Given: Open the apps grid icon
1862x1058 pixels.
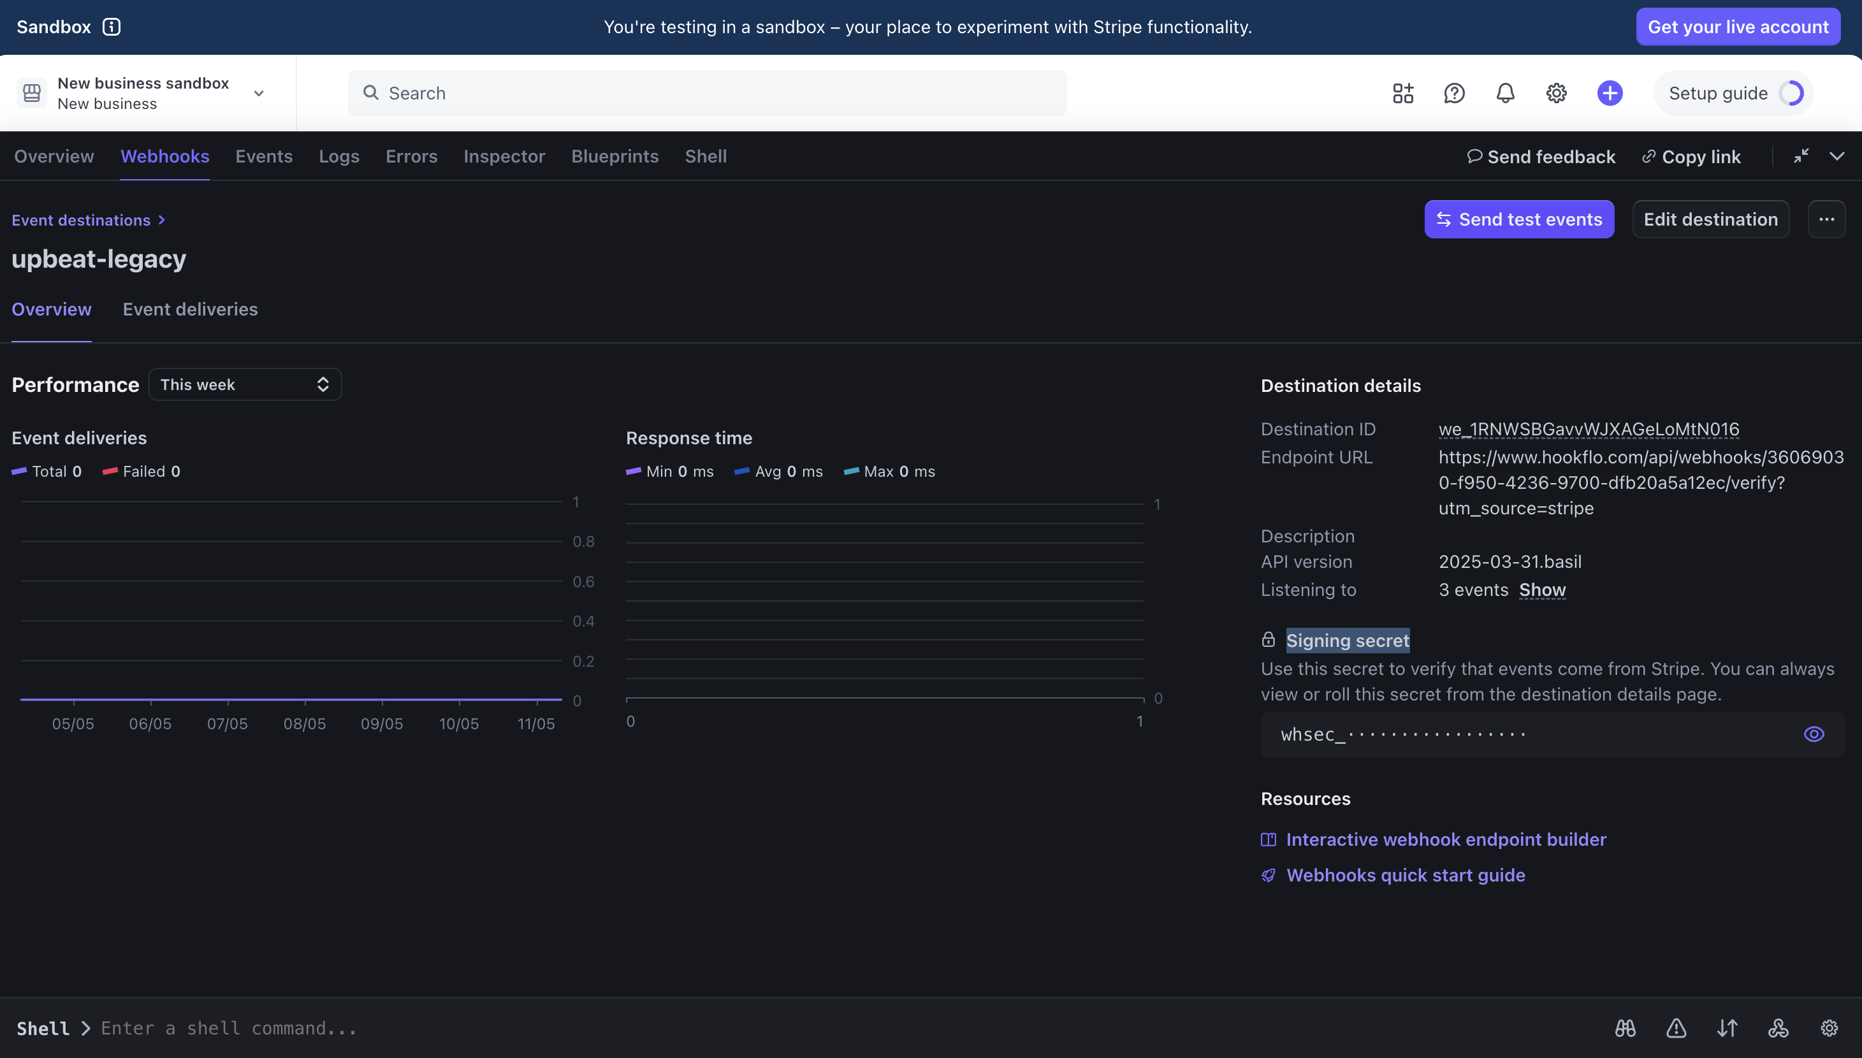Looking at the screenshot, I should pos(1402,93).
